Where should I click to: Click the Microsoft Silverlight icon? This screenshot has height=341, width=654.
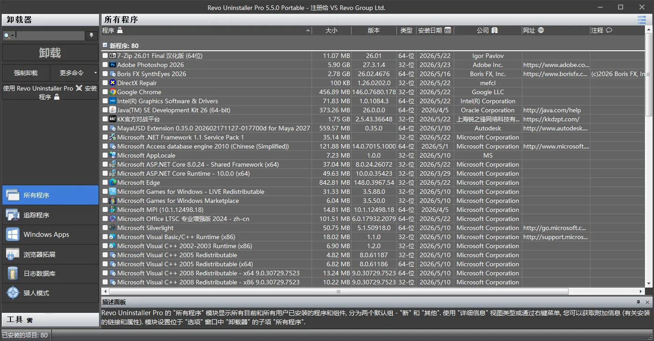113,228
